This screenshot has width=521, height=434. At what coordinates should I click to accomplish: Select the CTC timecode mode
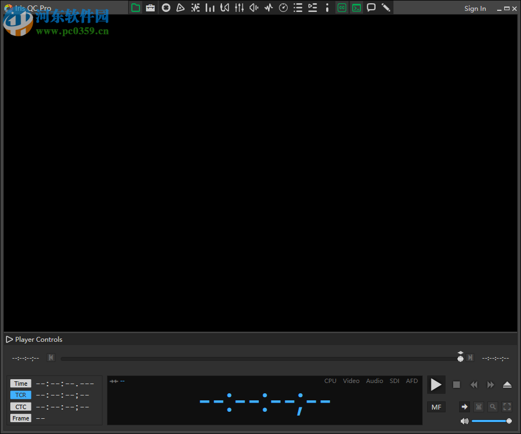coord(21,407)
